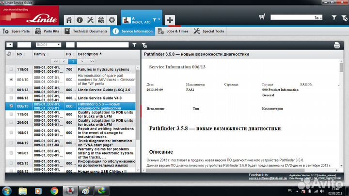
Task: Click the forklift icon in truck tab
Action: tap(127, 20)
